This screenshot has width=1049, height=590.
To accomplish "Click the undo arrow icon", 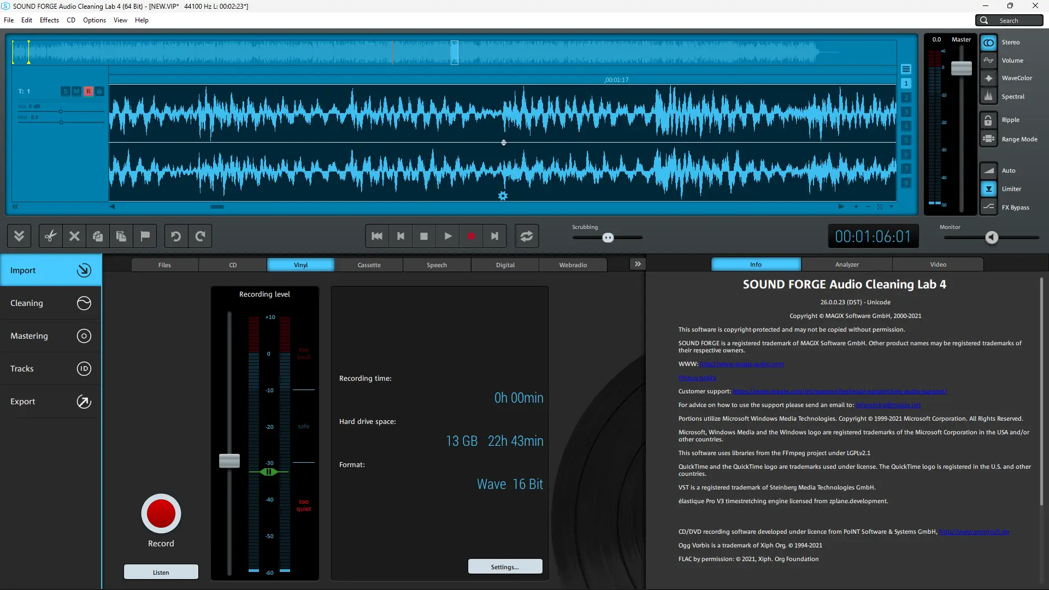I will pos(176,236).
